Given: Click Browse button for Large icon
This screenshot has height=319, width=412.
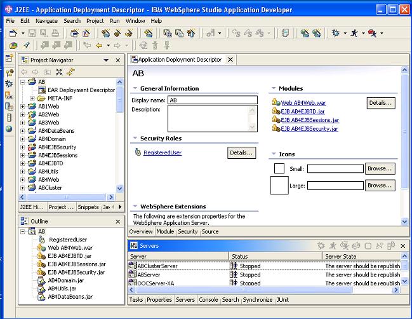Looking at the screenshot, I should pyautogui.click(x=380, y=186).
